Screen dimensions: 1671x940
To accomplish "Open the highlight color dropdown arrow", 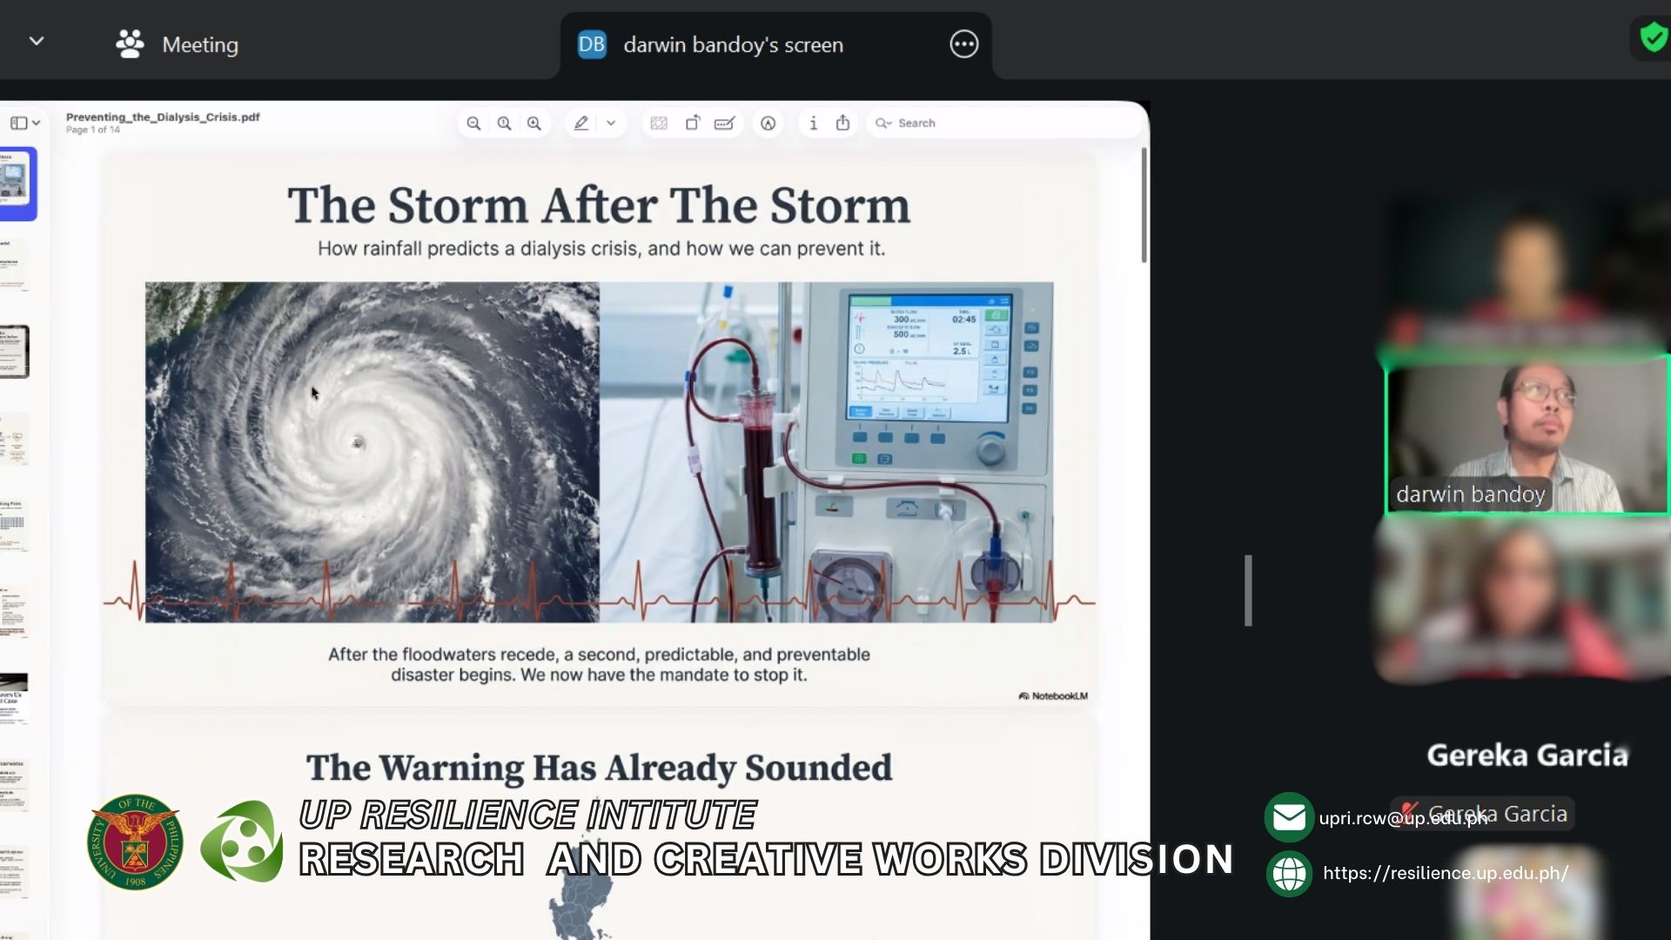I will [611, 124].
